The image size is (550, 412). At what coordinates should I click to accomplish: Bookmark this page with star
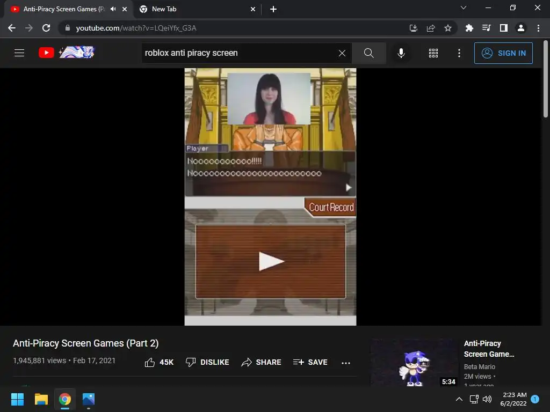point(448,28)
